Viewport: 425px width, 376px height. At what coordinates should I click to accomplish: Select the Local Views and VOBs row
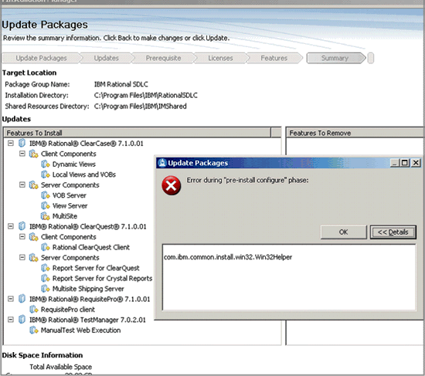78,174
